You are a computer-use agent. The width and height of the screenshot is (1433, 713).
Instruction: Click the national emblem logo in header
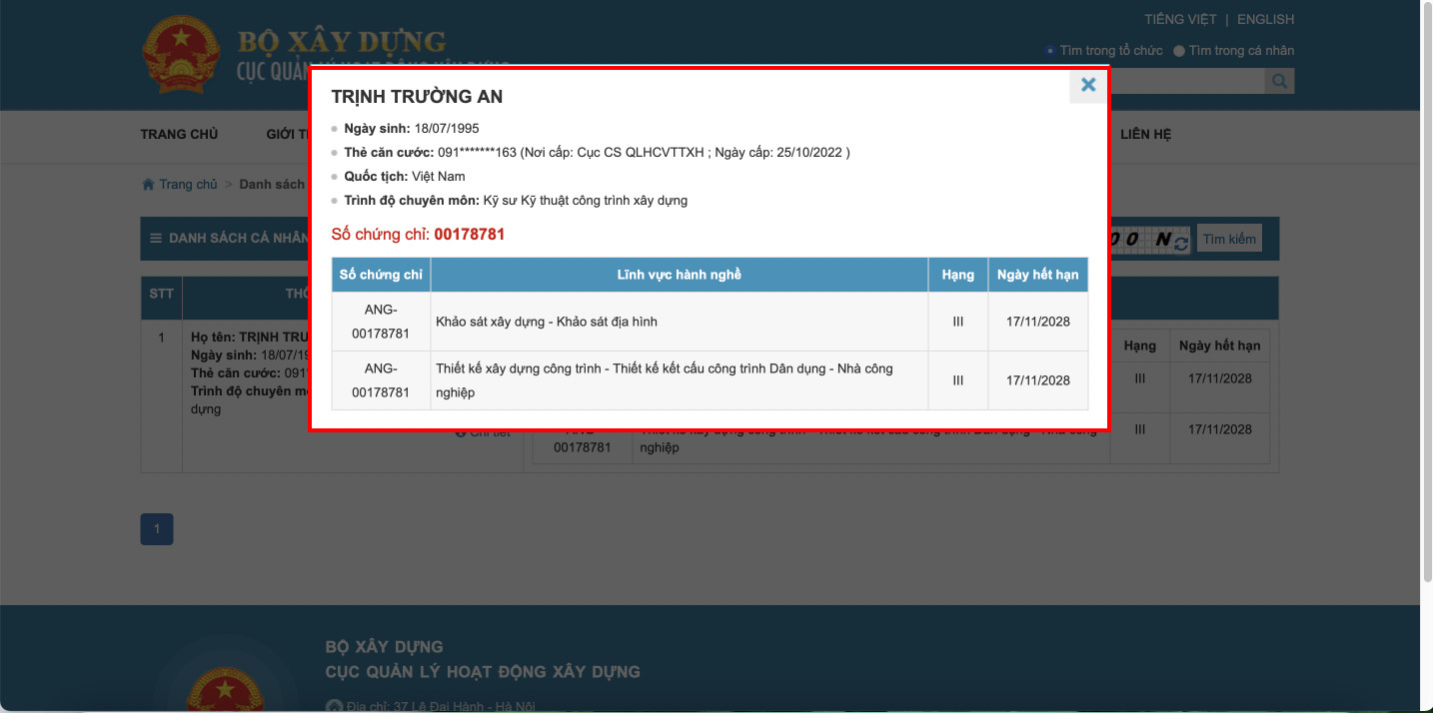pyautogui.click(x=181, y=56)
